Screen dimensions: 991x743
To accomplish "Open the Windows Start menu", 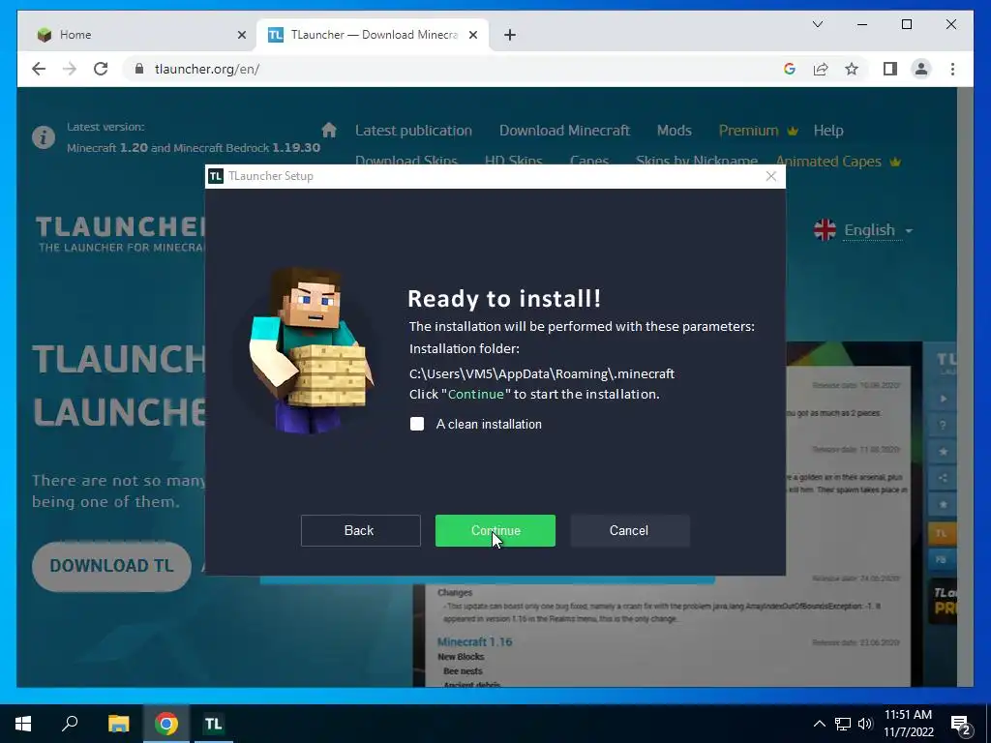I will pos(23,724).
